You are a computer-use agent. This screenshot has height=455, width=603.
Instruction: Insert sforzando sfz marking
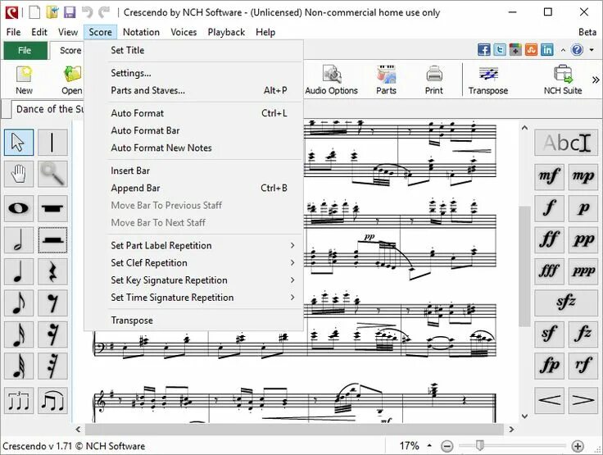pyautogui.click(x=566, y=303)
